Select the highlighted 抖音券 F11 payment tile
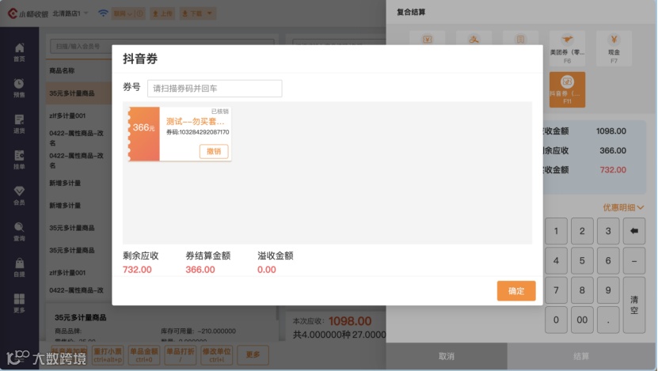This screenshot has width=658, height=371. pos(567,89)
